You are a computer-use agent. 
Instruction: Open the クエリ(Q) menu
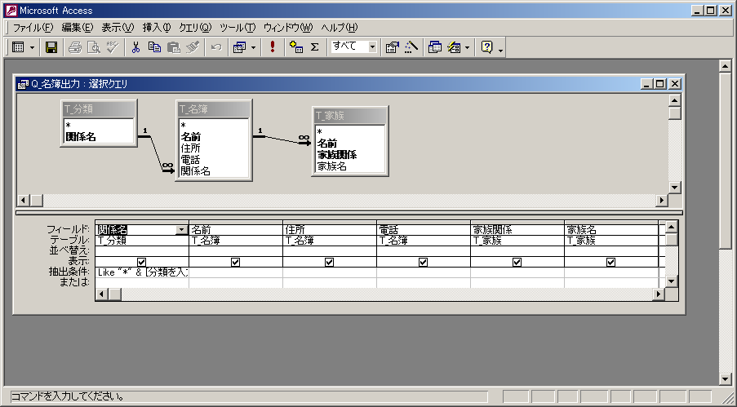coord(195,27)
